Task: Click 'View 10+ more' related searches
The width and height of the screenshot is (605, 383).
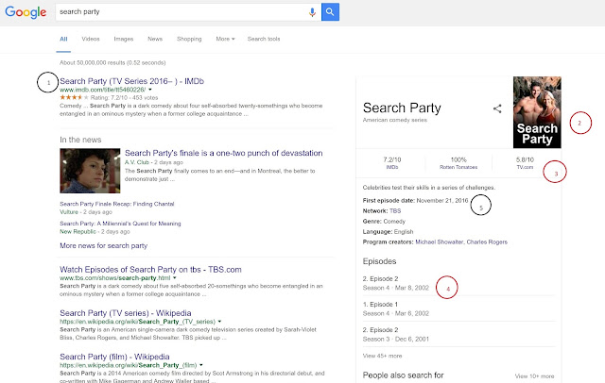Action: pos(534,376)
